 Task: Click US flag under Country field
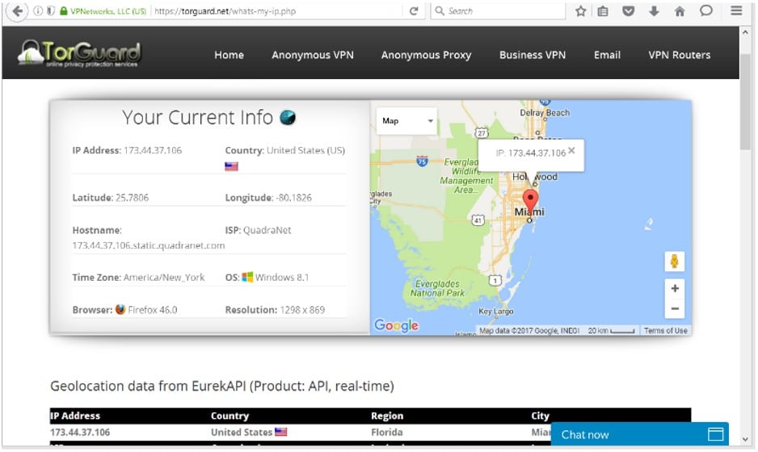coord(231,166)
